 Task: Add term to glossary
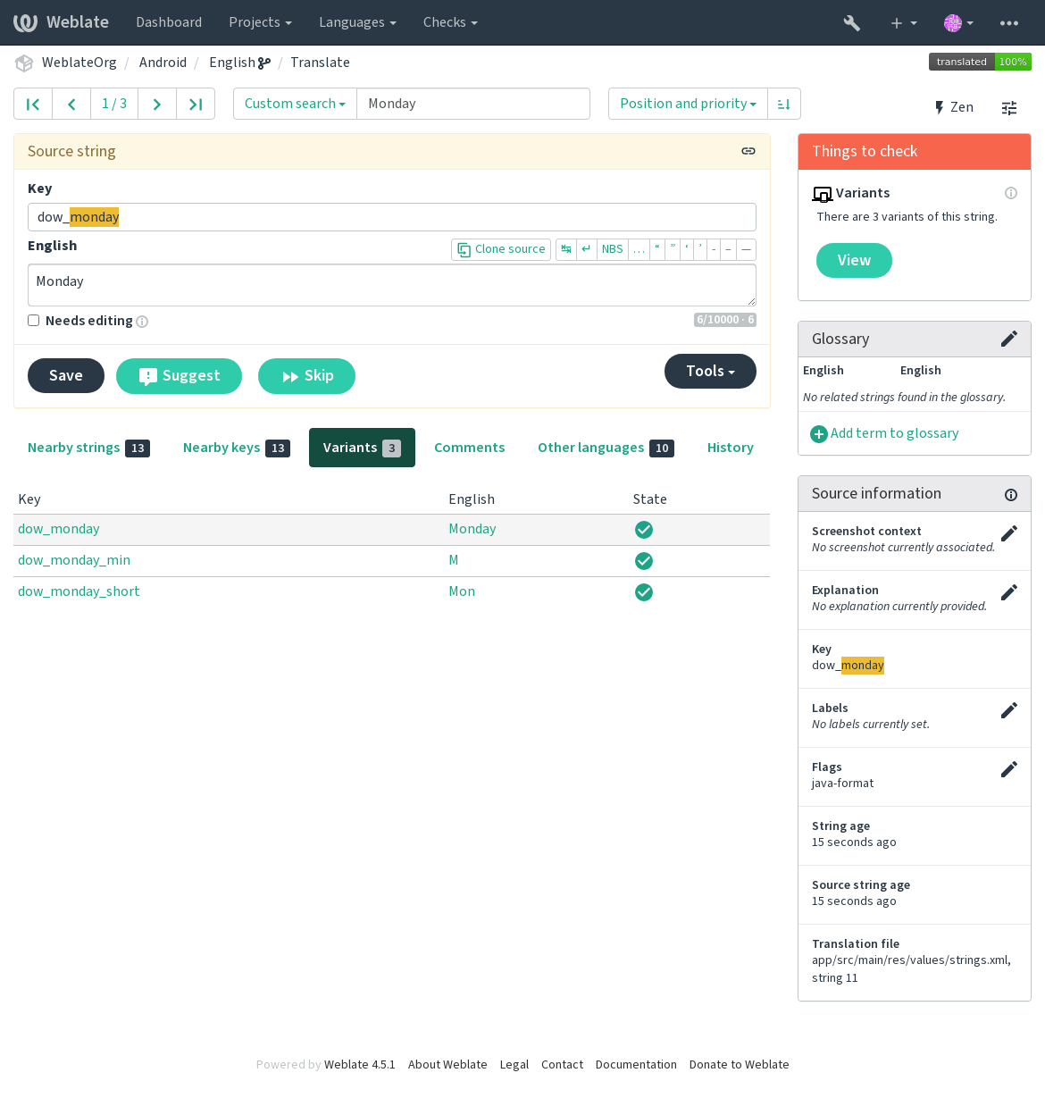[884, 433]
